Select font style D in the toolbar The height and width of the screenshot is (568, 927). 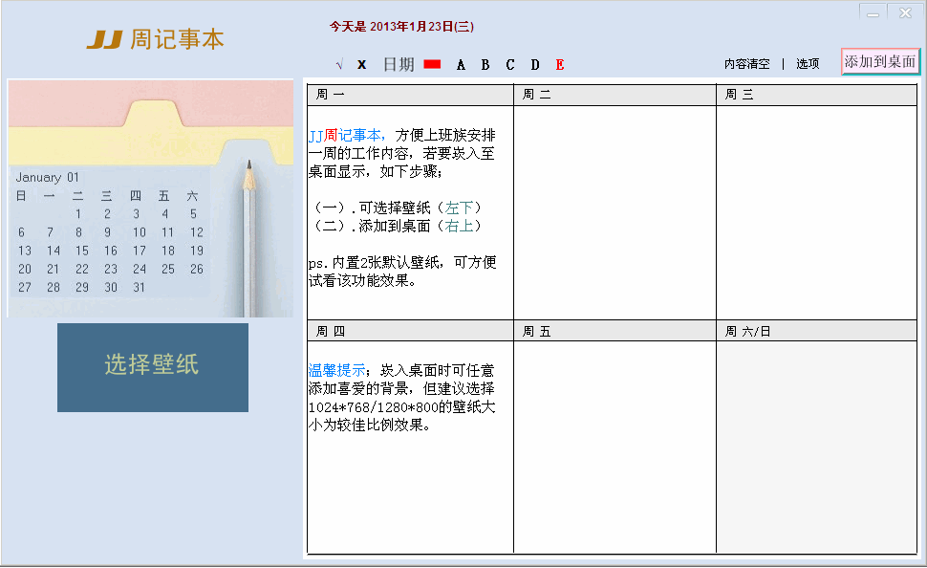click(x=535, y=65)
